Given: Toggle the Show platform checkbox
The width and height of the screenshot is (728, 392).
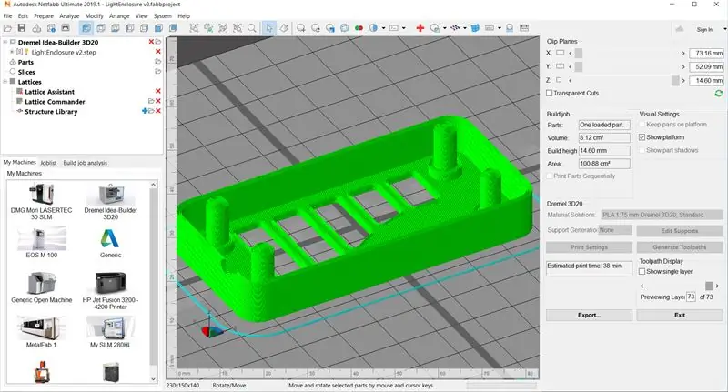Looking at the screenshot, I should coord(642,137).
